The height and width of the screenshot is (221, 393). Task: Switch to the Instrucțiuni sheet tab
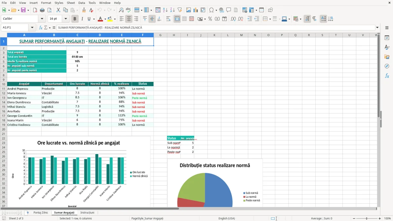pos(87,213)
